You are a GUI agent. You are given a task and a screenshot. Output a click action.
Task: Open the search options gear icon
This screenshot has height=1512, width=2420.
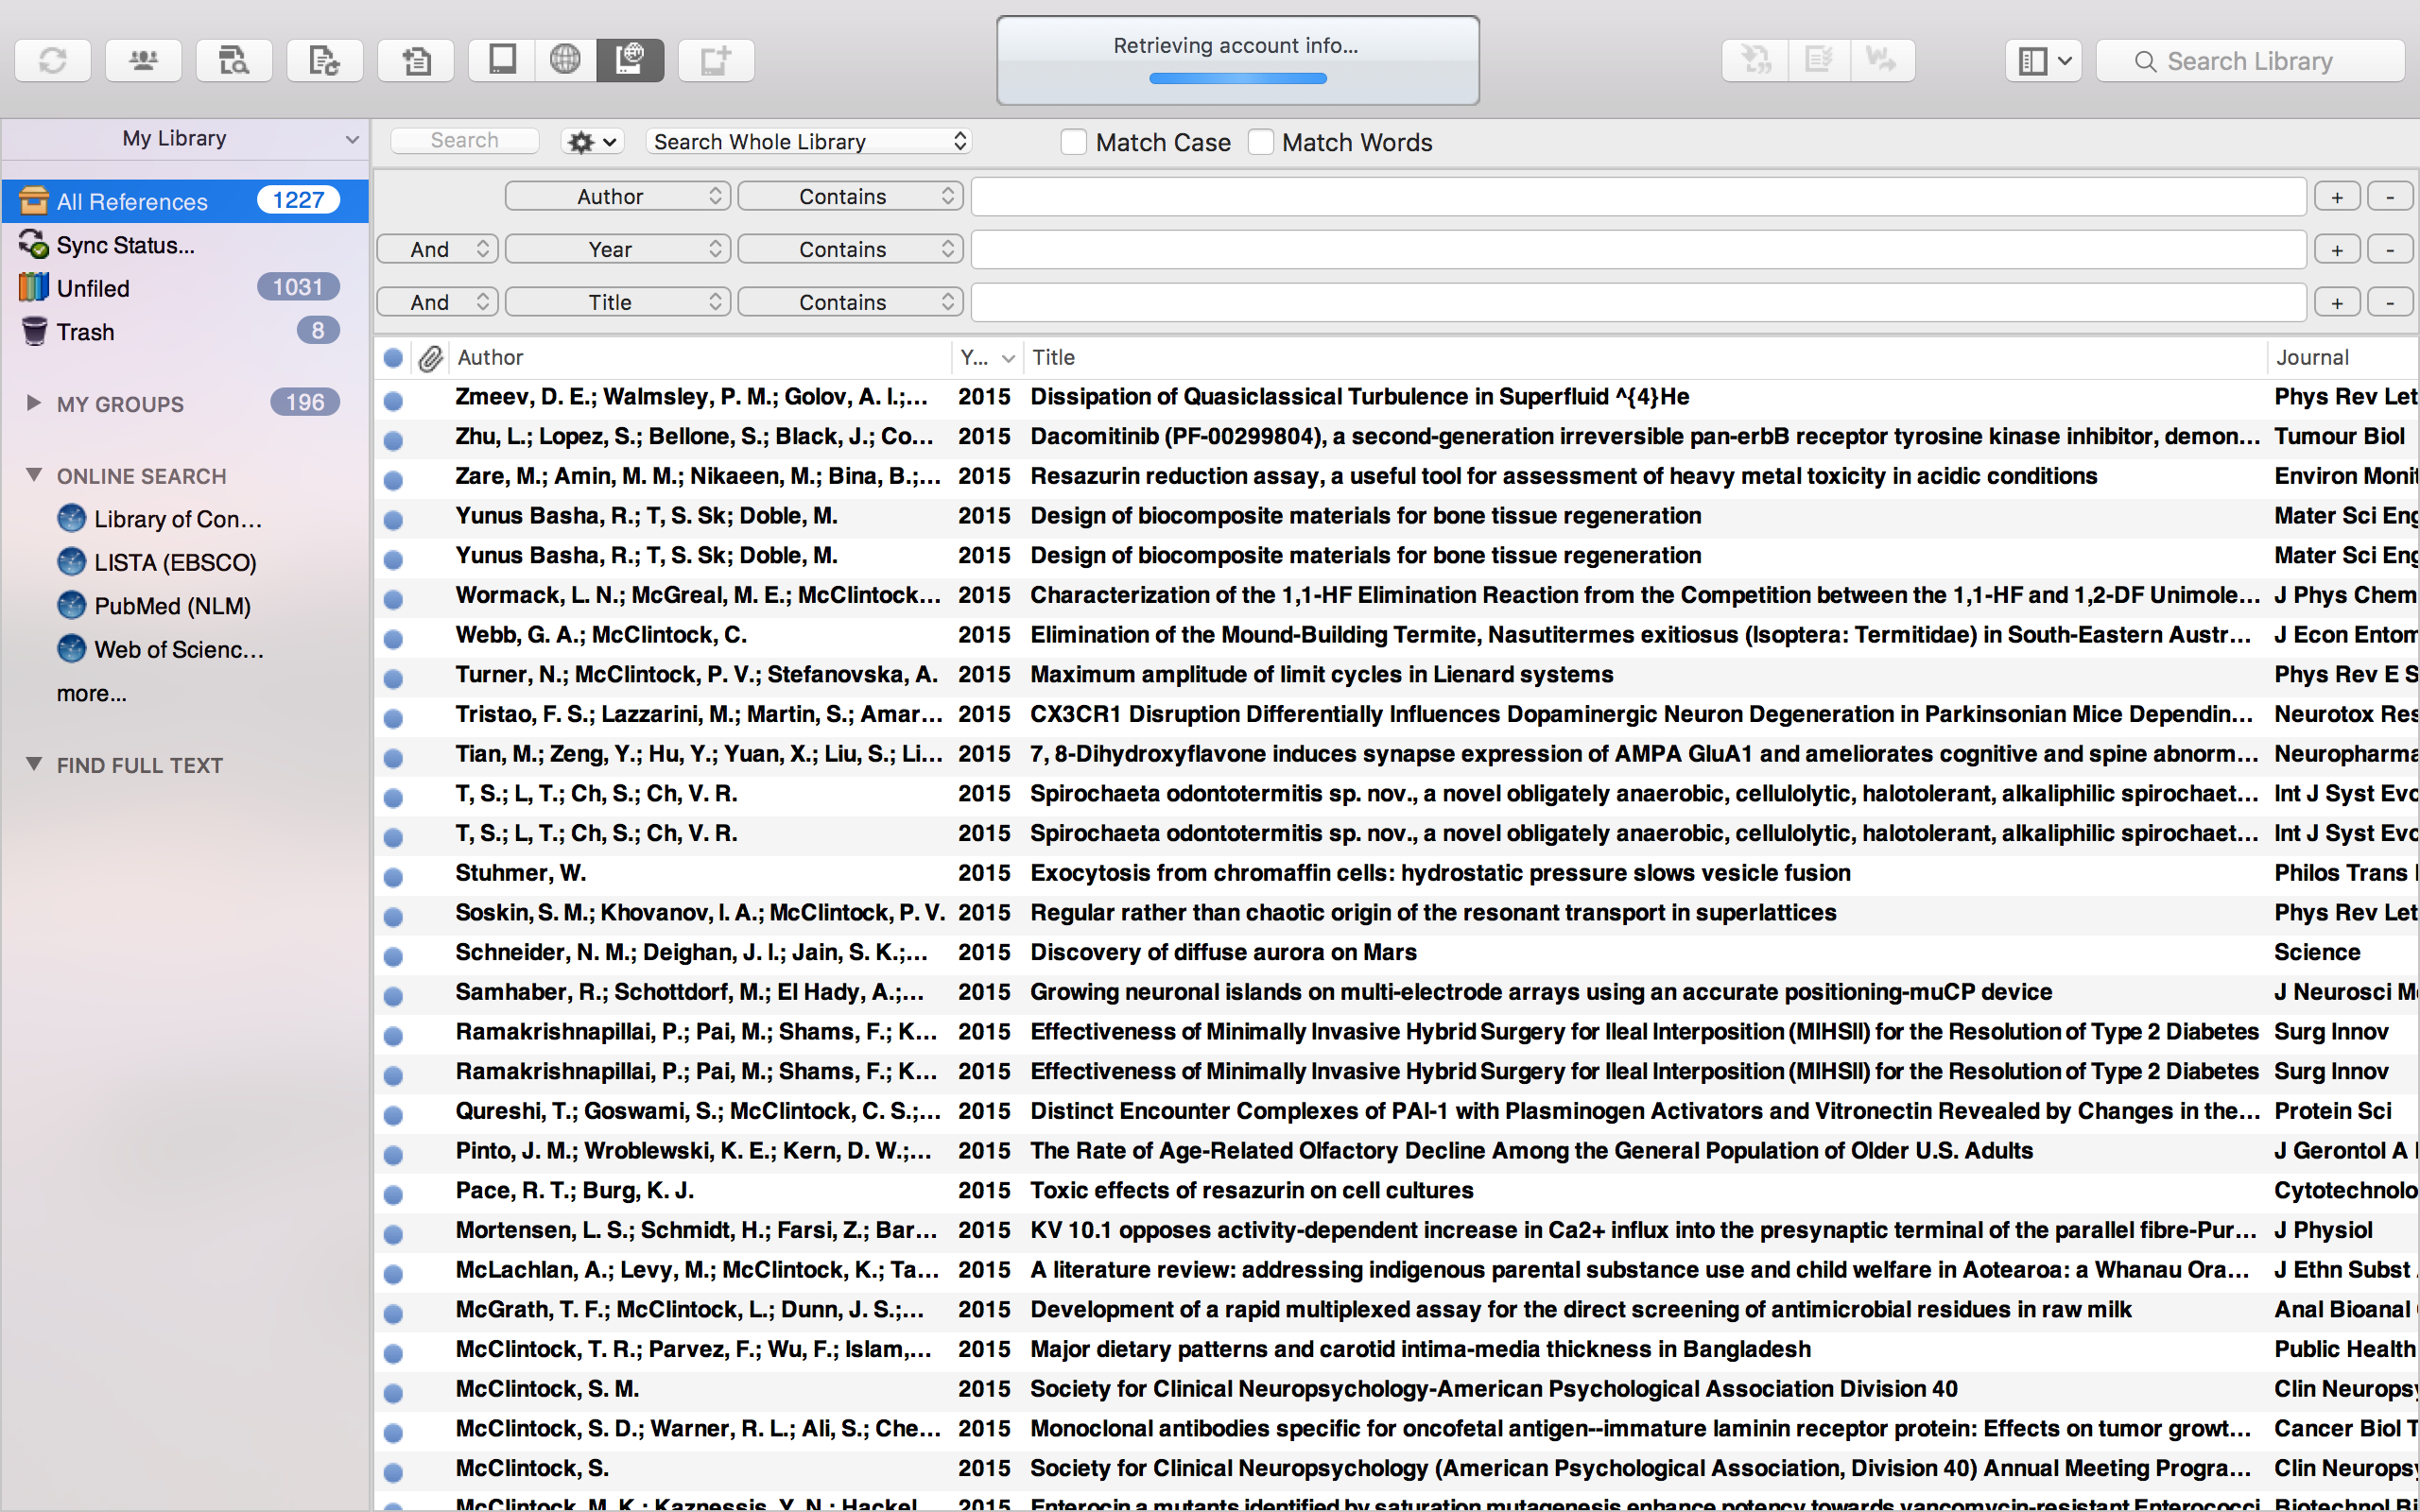[592, 142]
